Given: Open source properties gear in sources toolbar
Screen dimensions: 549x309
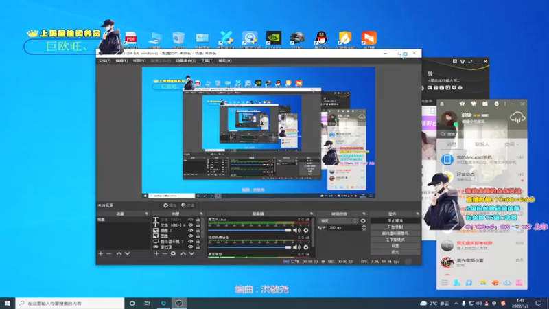Looking at the screenshot, I should click(x=174, y=253).
